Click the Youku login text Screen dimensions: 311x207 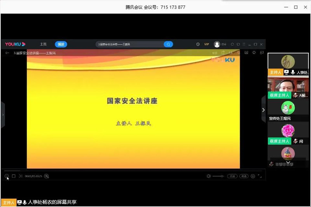pyautogui.click(x=224, y=44)
